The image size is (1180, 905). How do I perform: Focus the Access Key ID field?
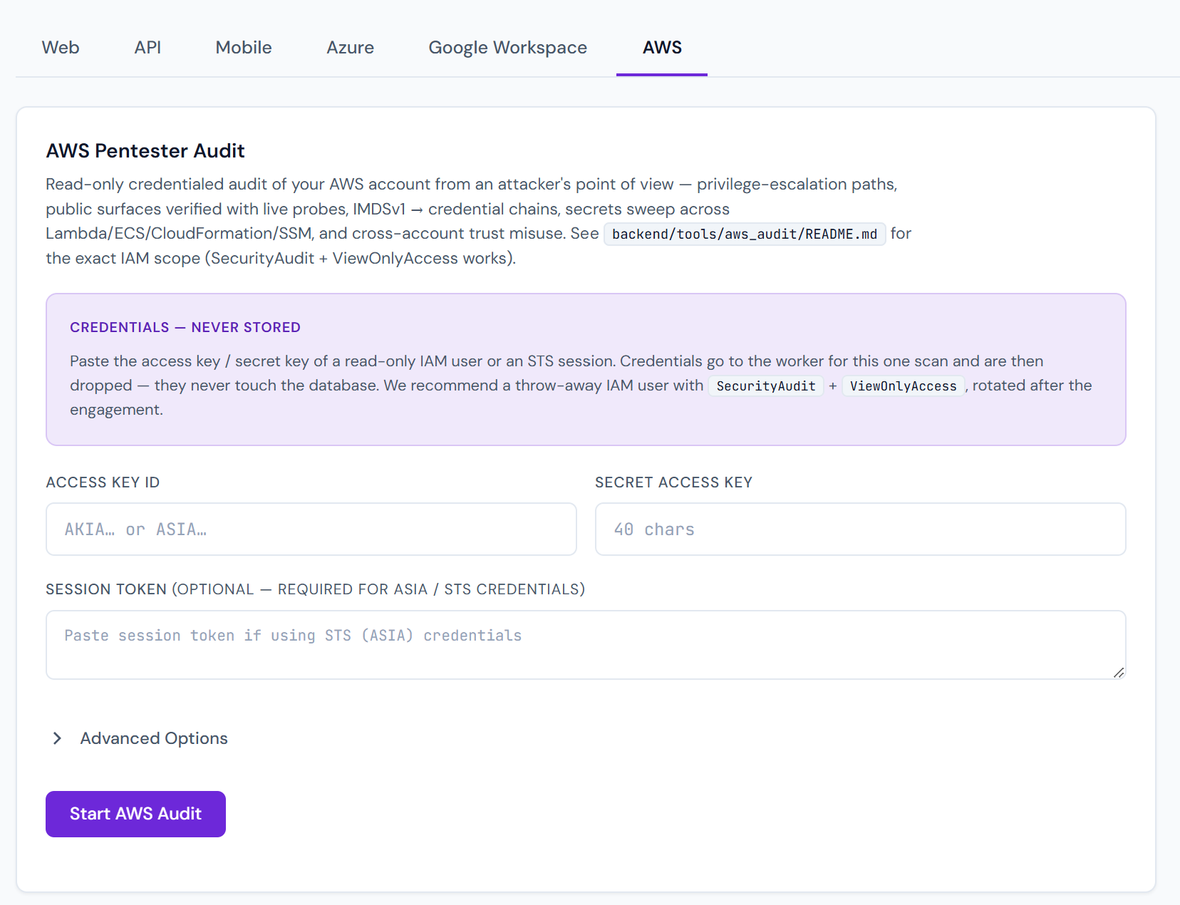(x=311, y=529)
